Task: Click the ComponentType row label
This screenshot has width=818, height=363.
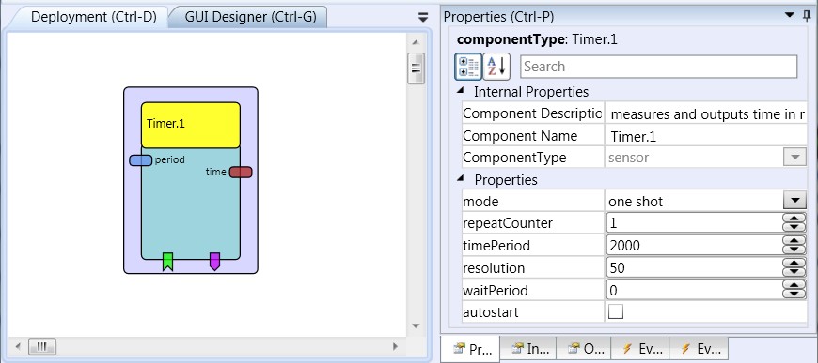Action: [514, 158]
